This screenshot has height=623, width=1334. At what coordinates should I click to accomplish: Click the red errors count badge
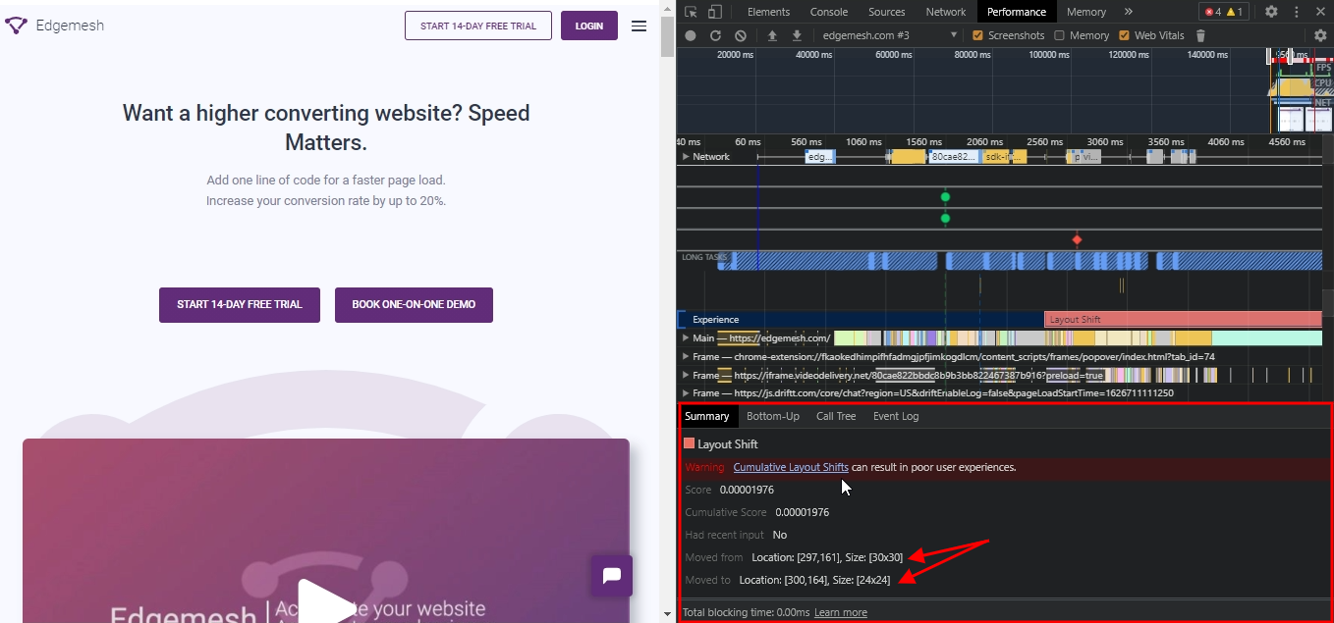(x=1211, y=12)
